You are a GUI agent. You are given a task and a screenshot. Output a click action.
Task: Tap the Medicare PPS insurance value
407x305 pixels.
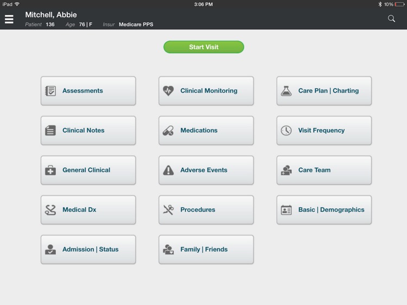coord(136,24)
